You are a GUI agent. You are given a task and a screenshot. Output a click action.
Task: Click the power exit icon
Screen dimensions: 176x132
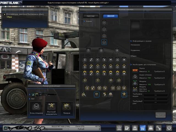point(169,128)
